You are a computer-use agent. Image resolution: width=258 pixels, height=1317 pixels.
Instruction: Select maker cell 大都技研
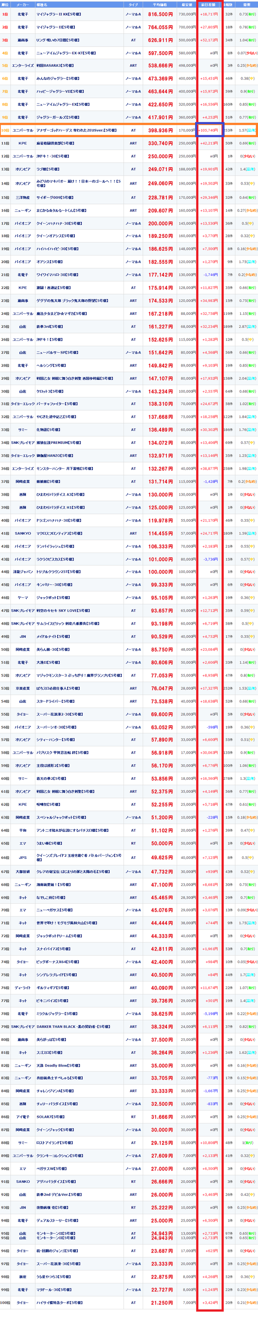[x=22, y=872]
